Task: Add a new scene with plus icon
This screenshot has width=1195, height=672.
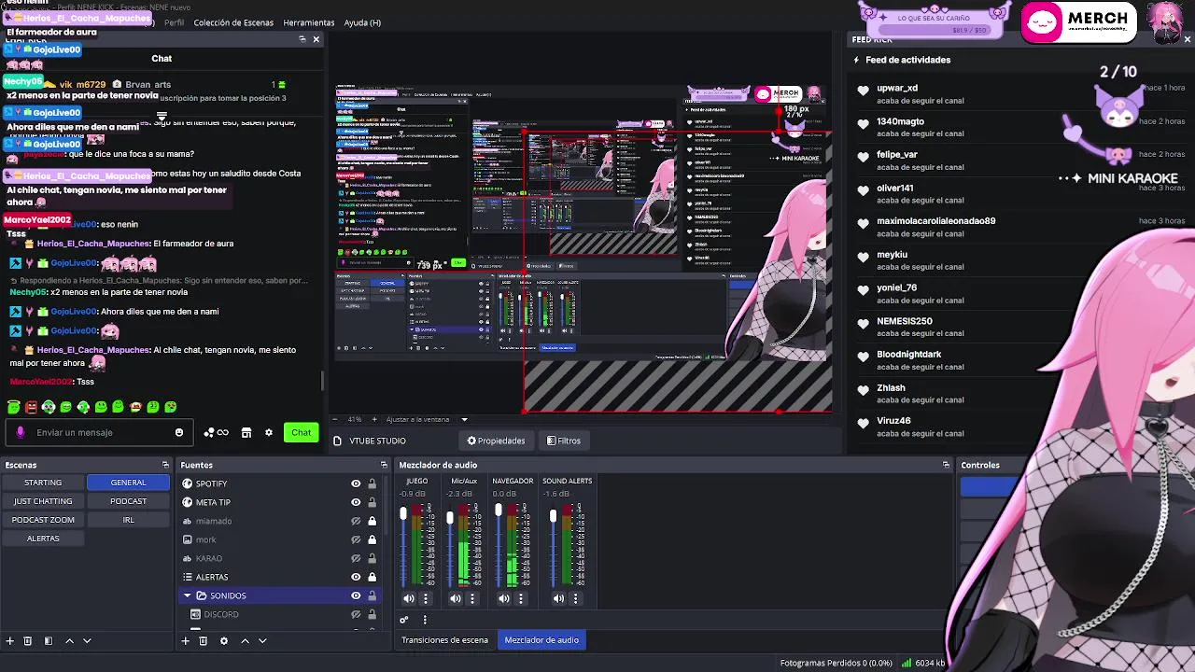Action: [x=10, y=640]
